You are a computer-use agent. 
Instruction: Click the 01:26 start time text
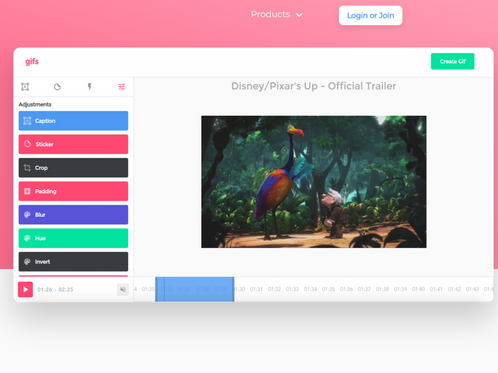pyautogui.click(x=44, y=289)
